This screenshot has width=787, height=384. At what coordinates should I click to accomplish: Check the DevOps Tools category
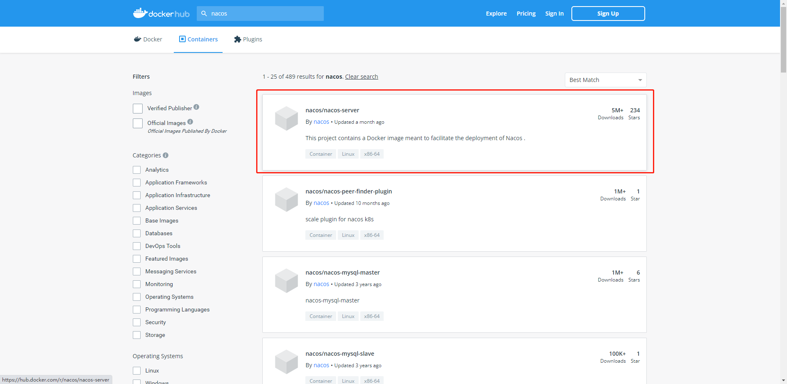tap(137, 246)
